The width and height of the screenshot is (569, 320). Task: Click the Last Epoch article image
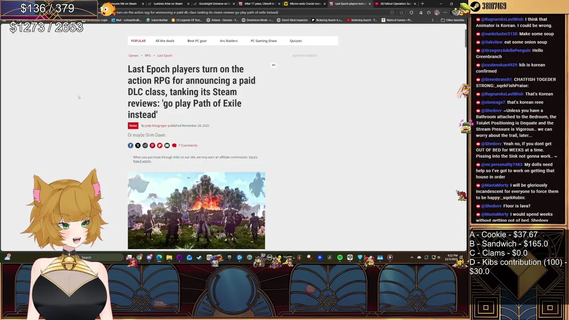coord(196,211)
